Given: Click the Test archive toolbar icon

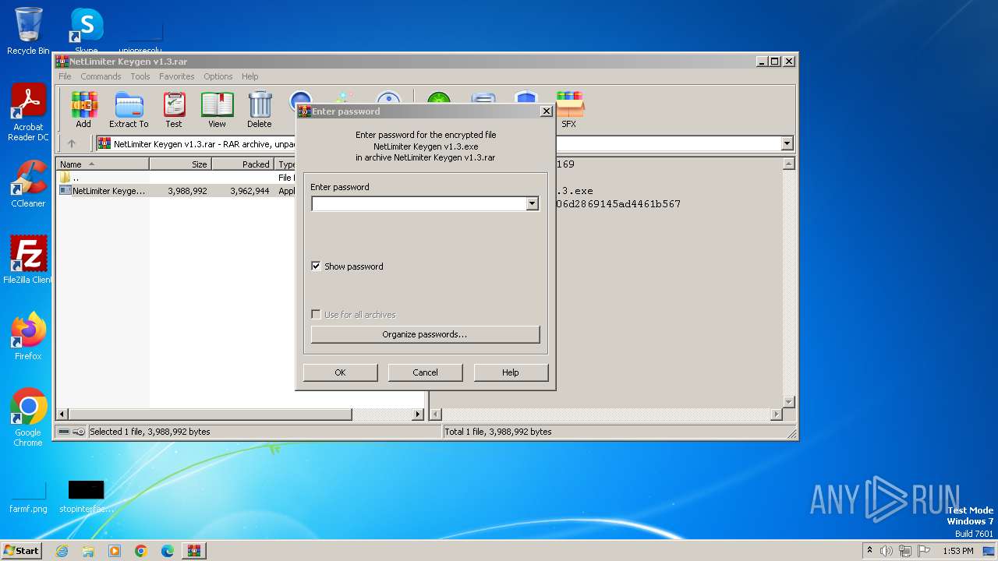Looking at the screenshot, I should click(173, 110).
